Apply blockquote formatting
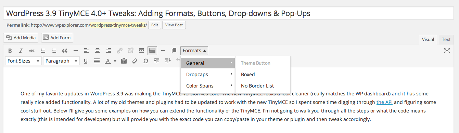Screen dimensions: 459x133 pyautogui.click(x=65, y=51)
